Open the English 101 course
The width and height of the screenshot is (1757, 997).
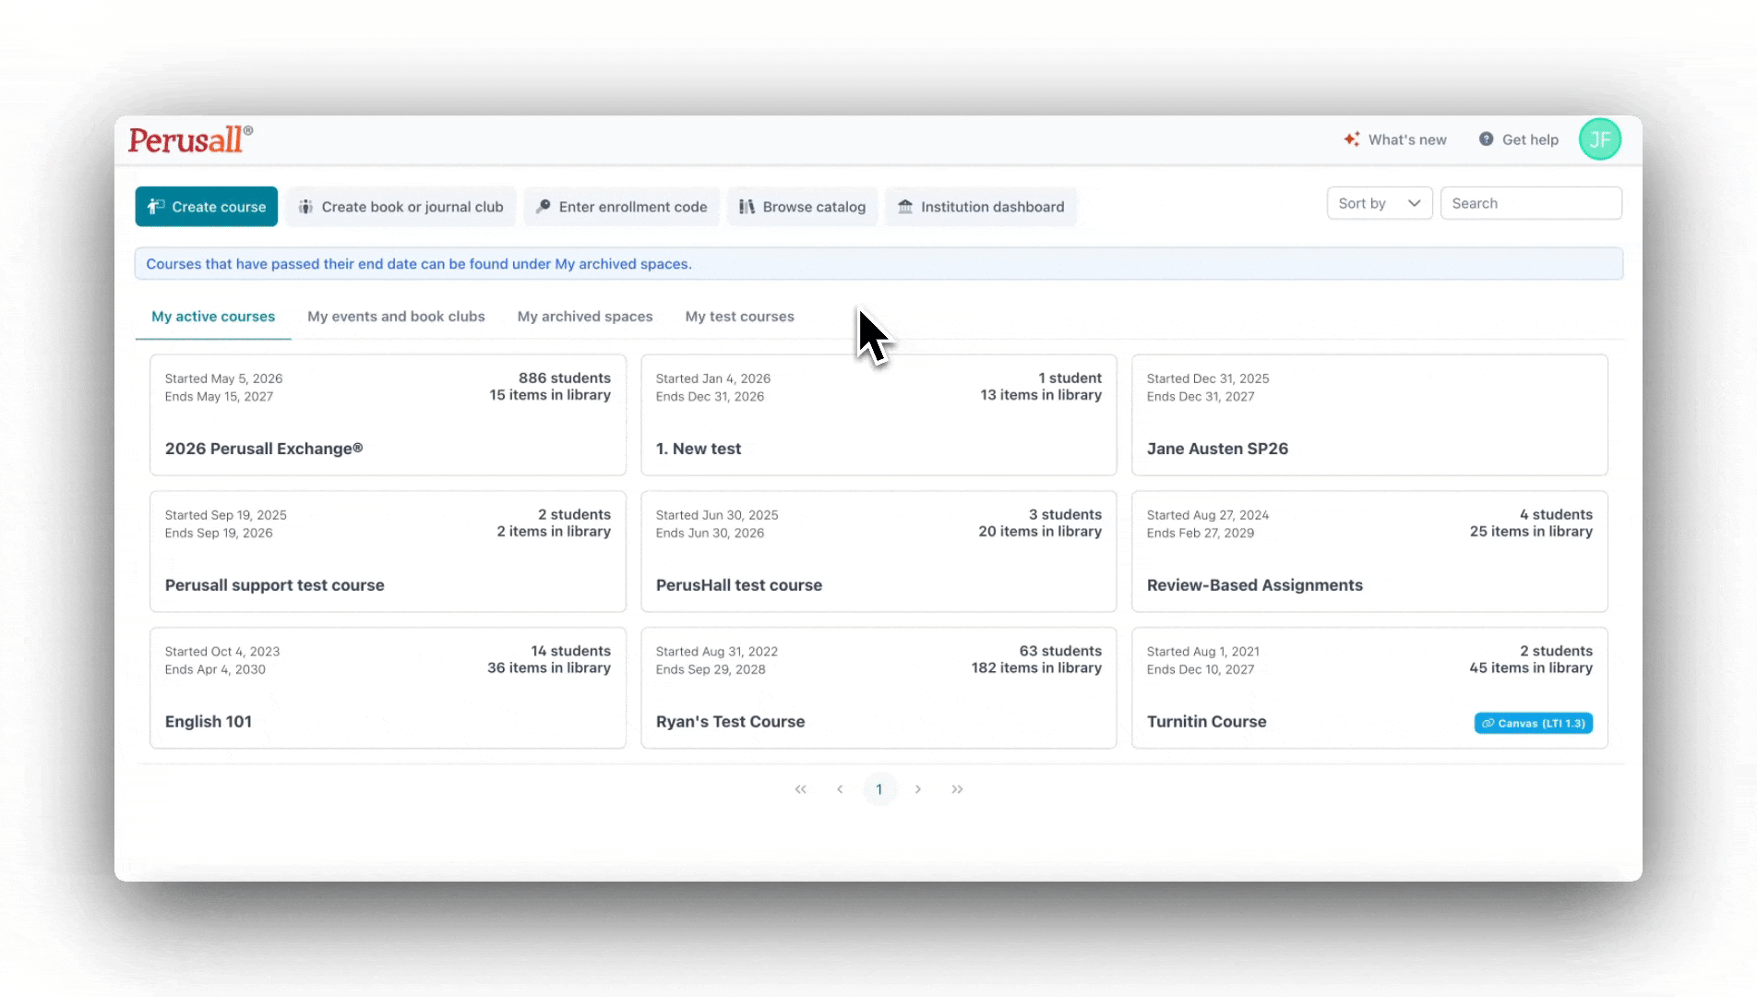(388, 689)
